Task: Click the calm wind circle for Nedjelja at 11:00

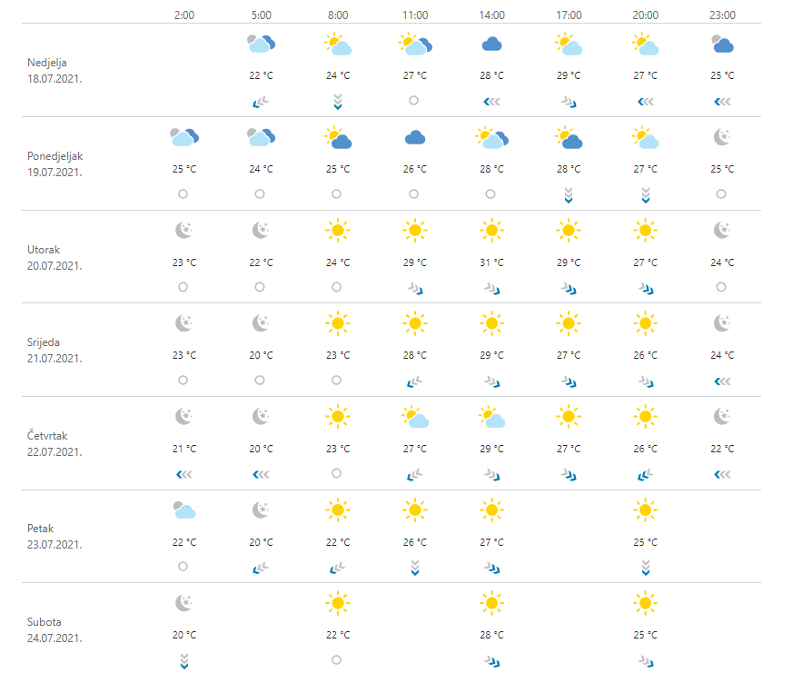Action: pyautogui.click(x=414, y=101)
